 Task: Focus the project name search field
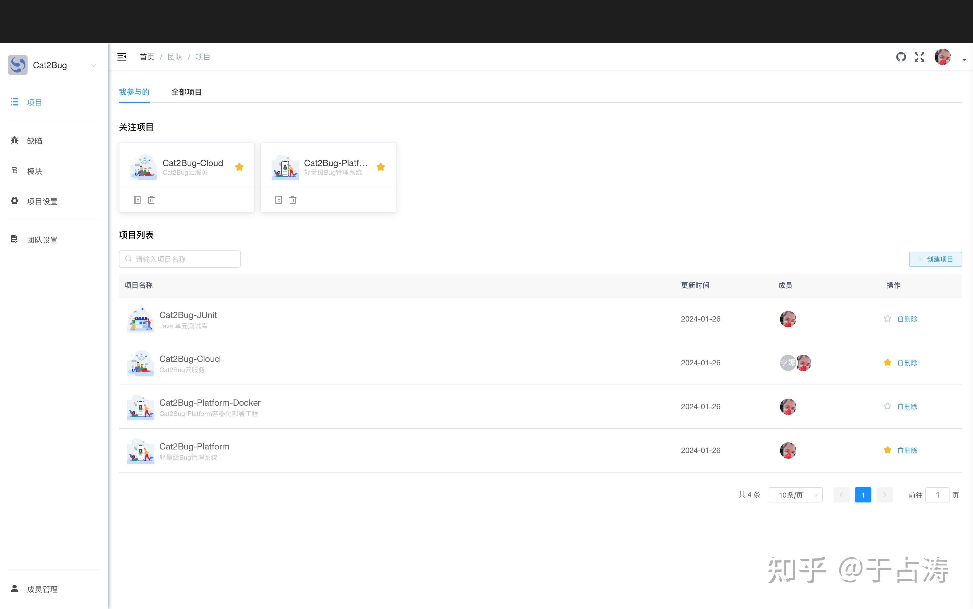(180, 259)
